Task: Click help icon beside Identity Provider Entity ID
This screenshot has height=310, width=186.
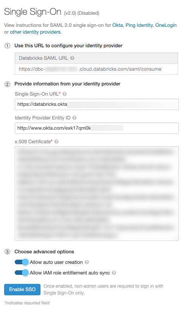Action: [74, 118]
